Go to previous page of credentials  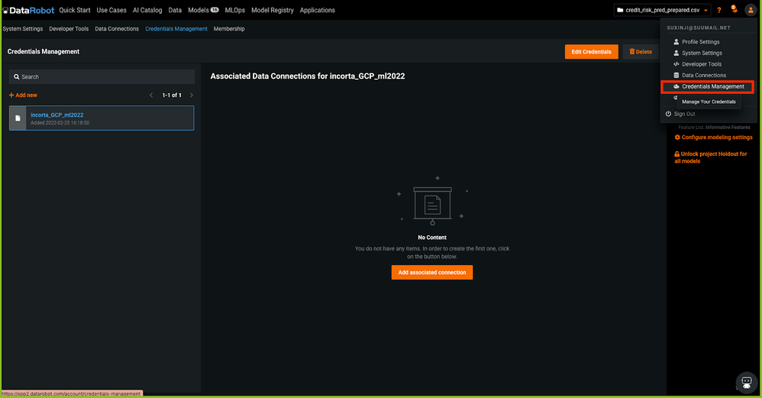(x=152, y=95)
